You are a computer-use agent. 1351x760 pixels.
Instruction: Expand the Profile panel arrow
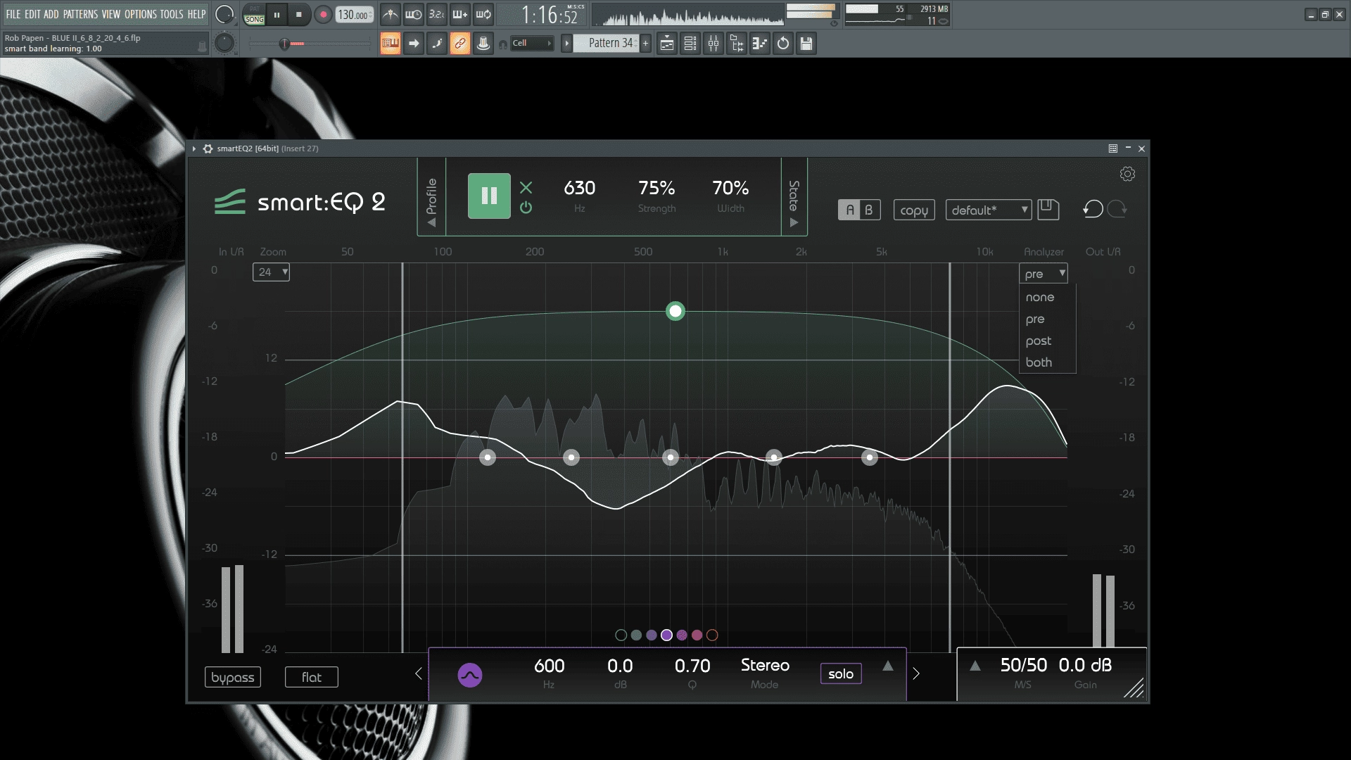(x=431, y=223)
